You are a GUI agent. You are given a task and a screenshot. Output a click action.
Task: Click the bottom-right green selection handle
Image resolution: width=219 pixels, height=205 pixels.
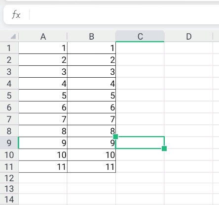tap(164, 149)
